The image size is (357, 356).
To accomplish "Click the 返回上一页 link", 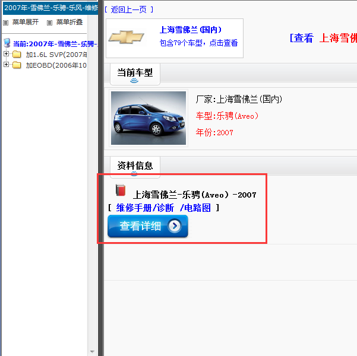I will point(129,9).
